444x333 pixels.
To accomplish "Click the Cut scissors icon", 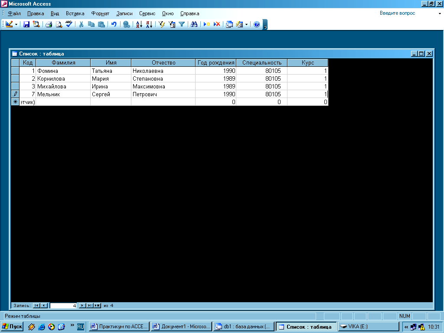I will click(81, 24).
